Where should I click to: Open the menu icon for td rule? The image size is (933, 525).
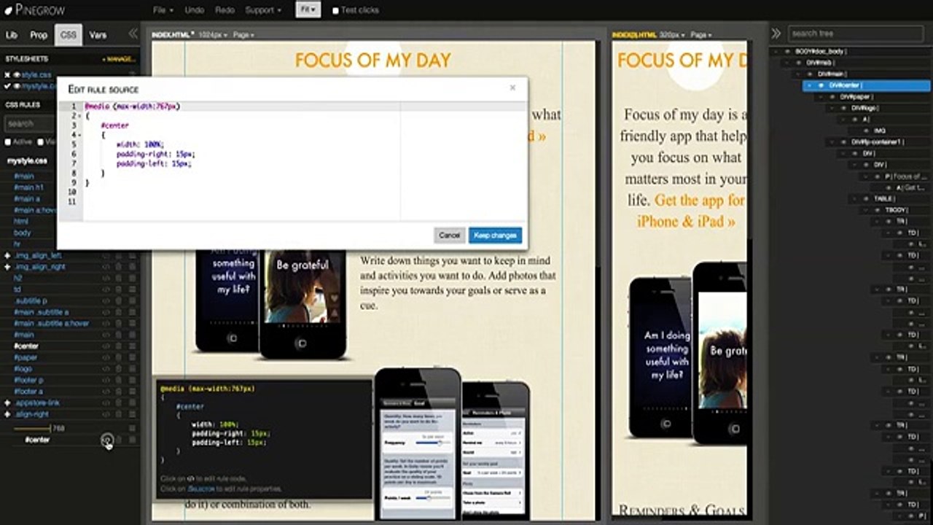tap(132, 289)
